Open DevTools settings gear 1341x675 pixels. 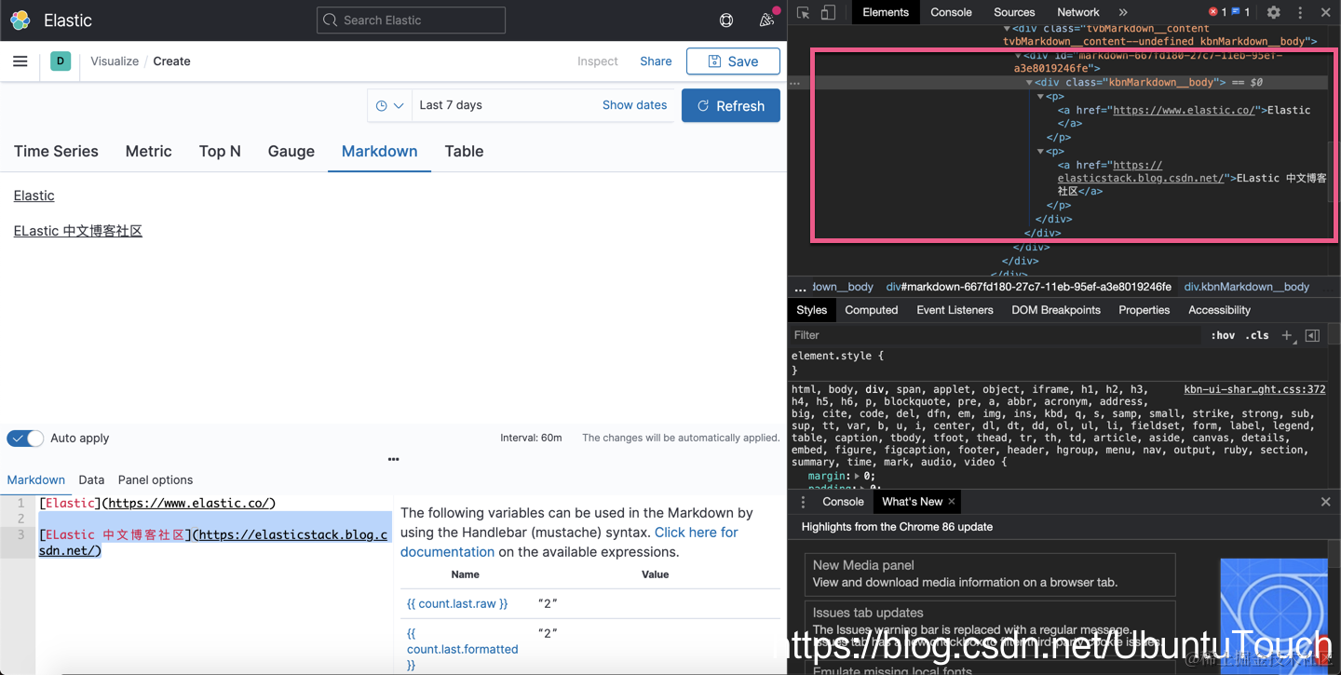point(1273,12)
